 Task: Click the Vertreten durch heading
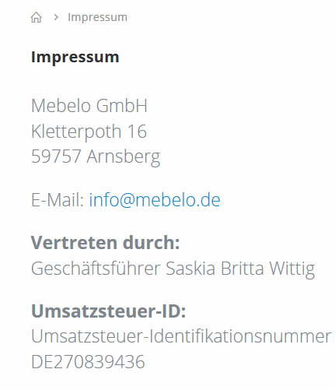(105, 243)
